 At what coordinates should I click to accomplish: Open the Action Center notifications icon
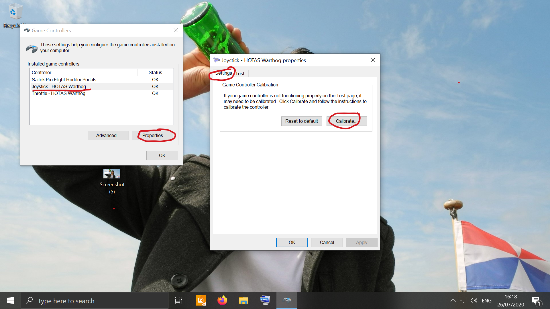tap(536, 301)
